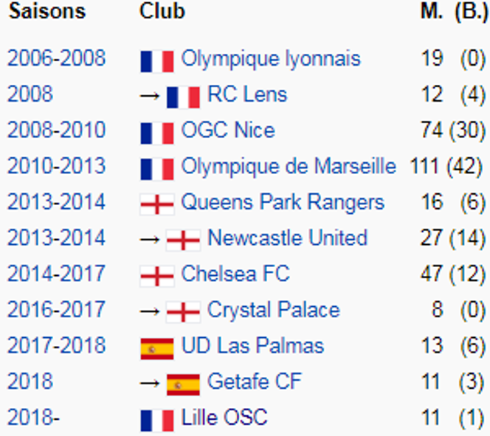Click the England flag beside Chelsea FC
This screenshot has width=490, height=436.
(157, 277)
